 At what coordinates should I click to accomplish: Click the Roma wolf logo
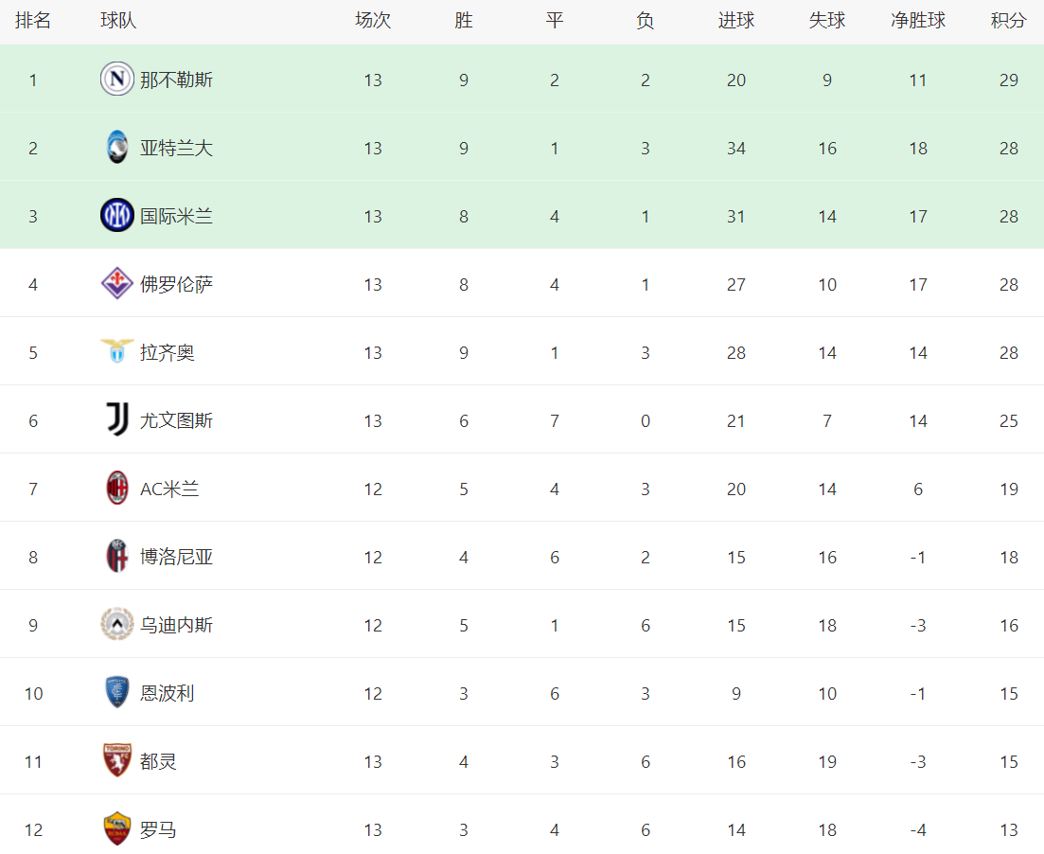tap(117, 829)
